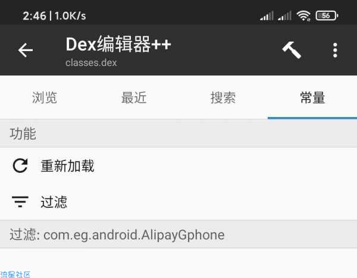Switch to the 最近 tab
The width and height of the screenshot is (357, 278).
tap(134, 97)
